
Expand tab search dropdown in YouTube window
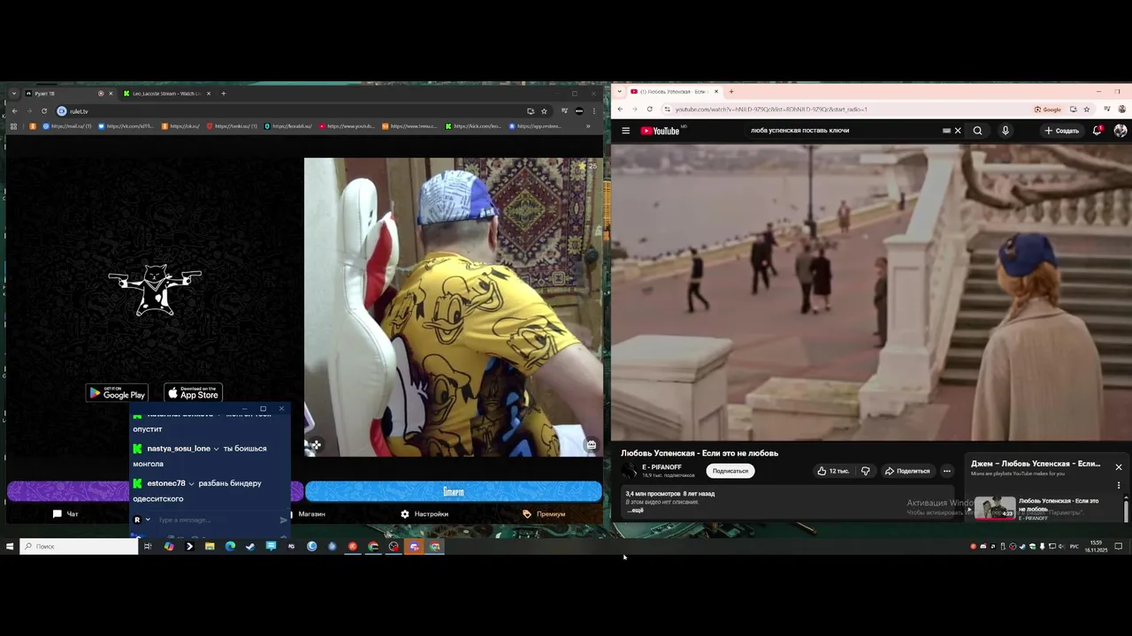click(620, 92)
